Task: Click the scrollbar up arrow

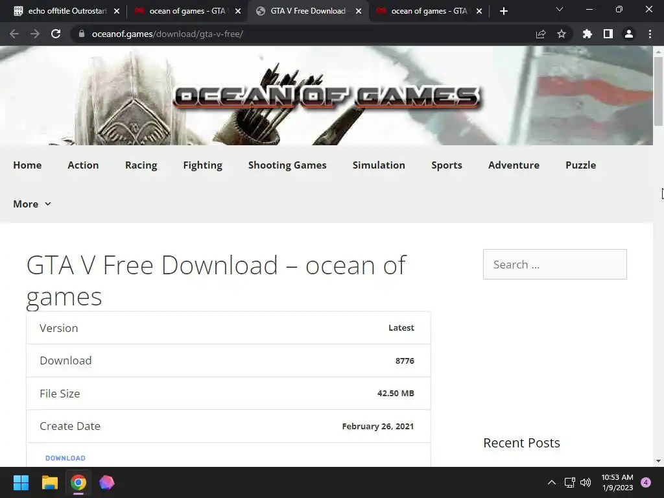Action: (658, 52)
